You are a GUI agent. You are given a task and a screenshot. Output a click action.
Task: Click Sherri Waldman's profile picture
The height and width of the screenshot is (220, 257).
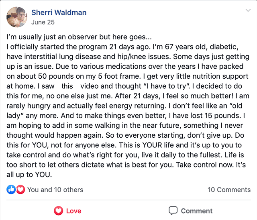pos(16,17)
